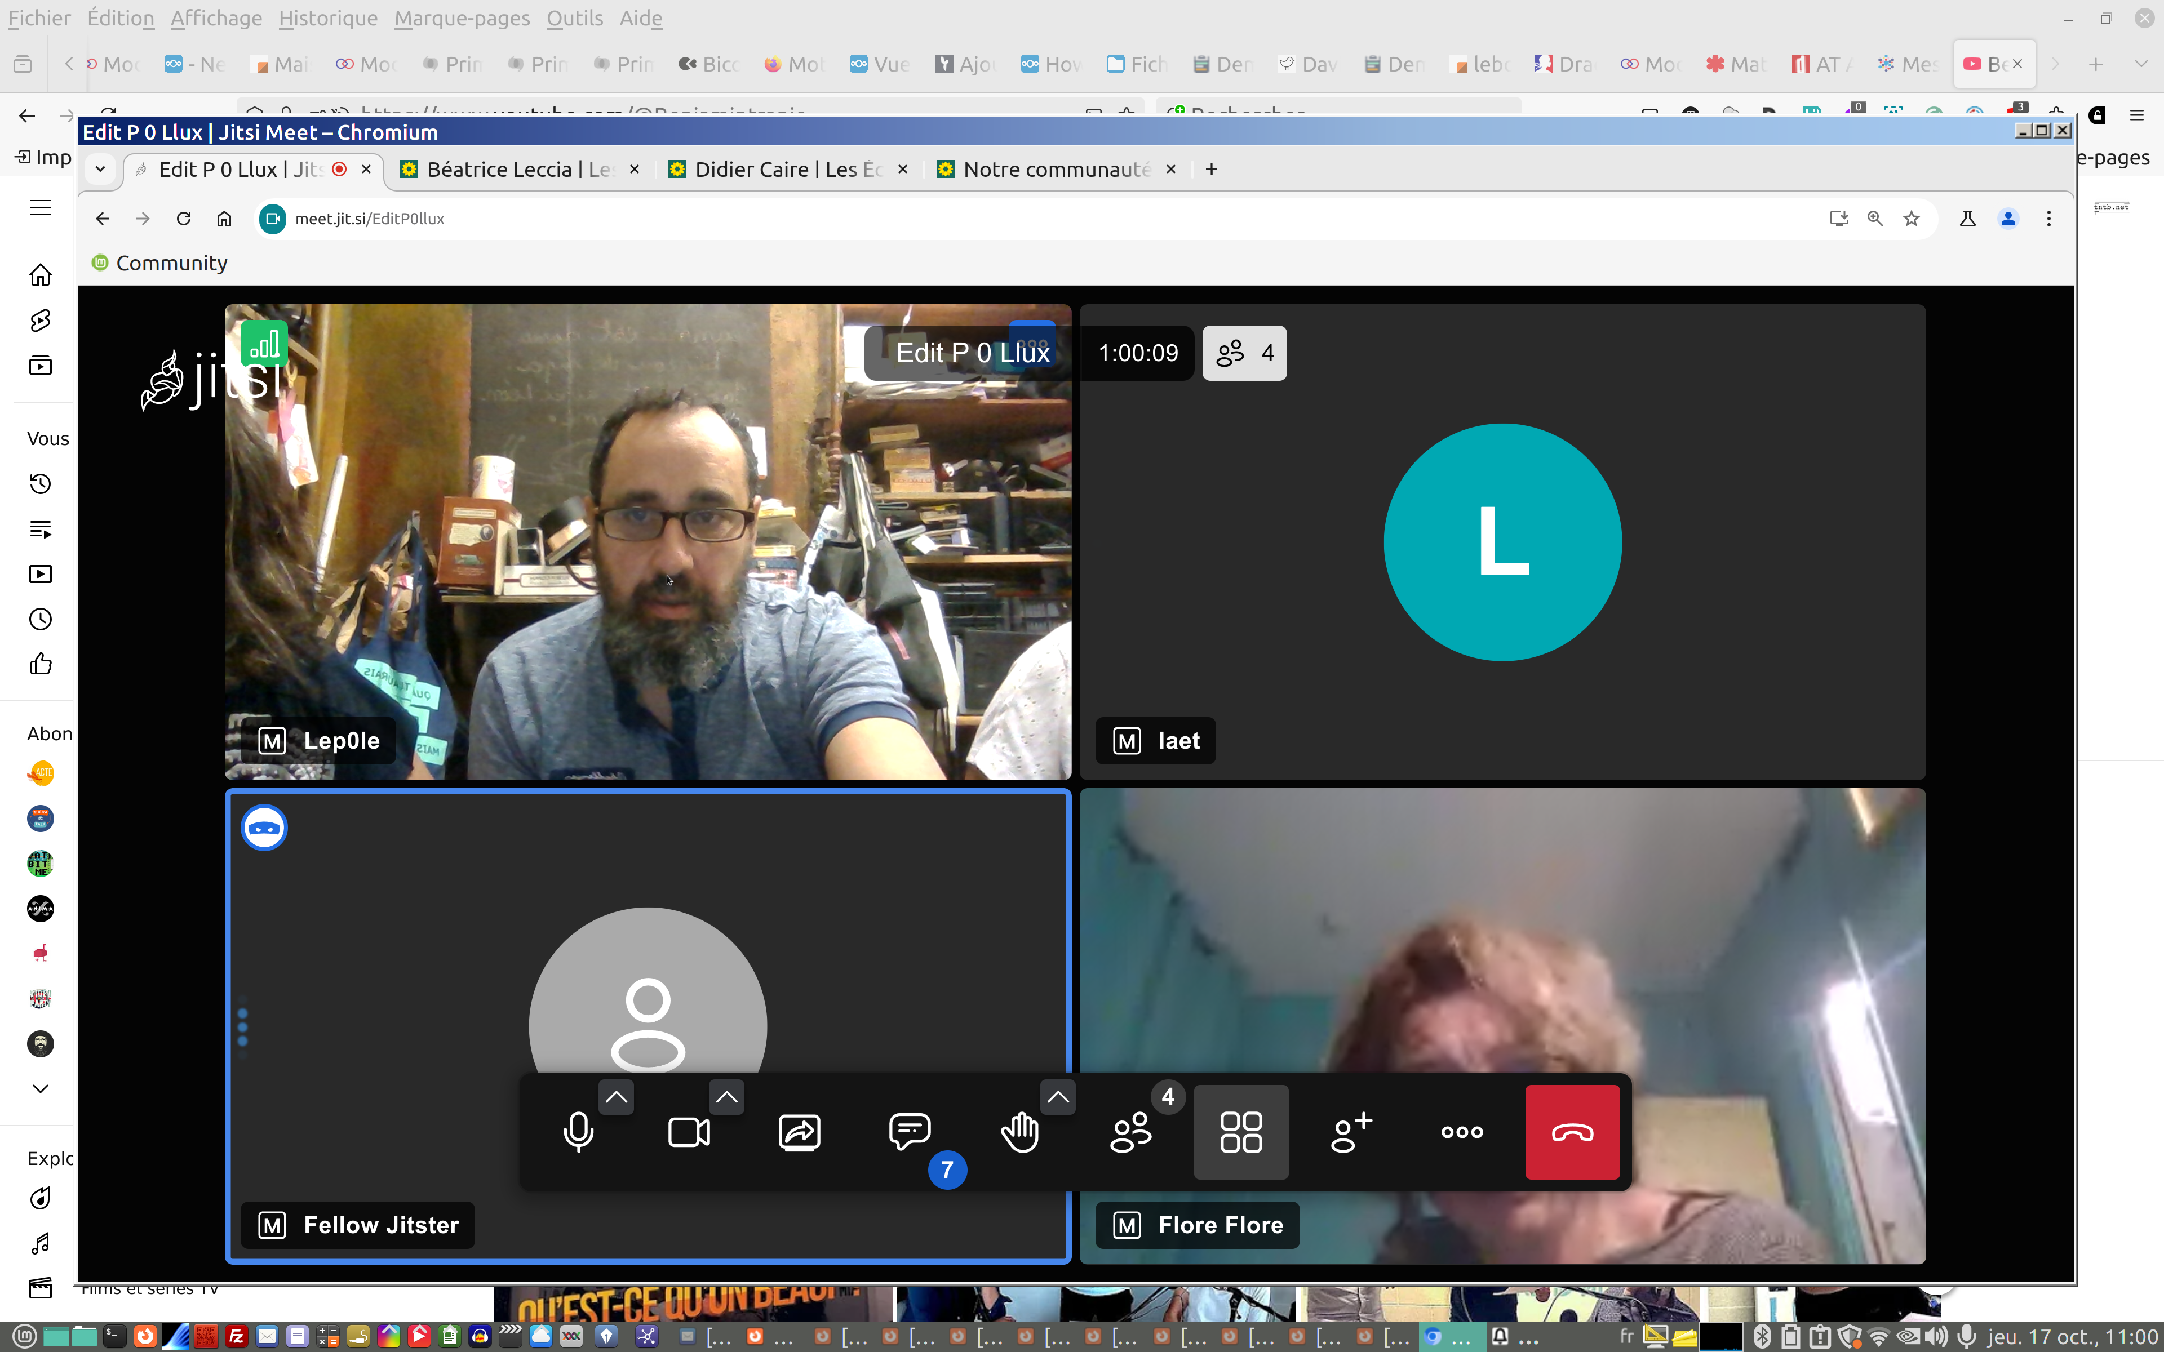Mute the microphone in Jitsi toolbar
Image resolution: width=2164 pixels, height=1352 pixels.
(x=578, y=1132)
